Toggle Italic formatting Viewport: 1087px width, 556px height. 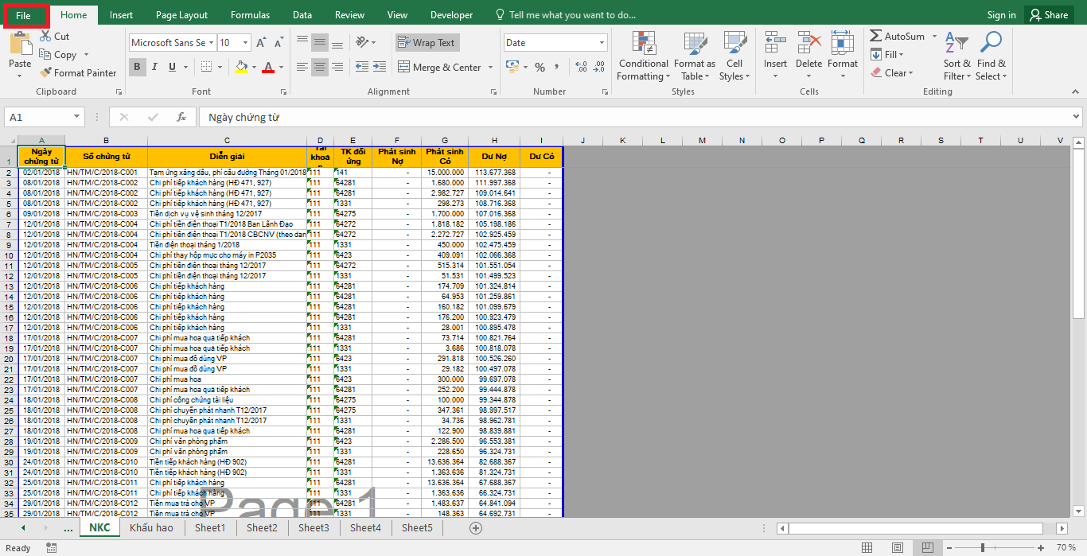(154, 68)
